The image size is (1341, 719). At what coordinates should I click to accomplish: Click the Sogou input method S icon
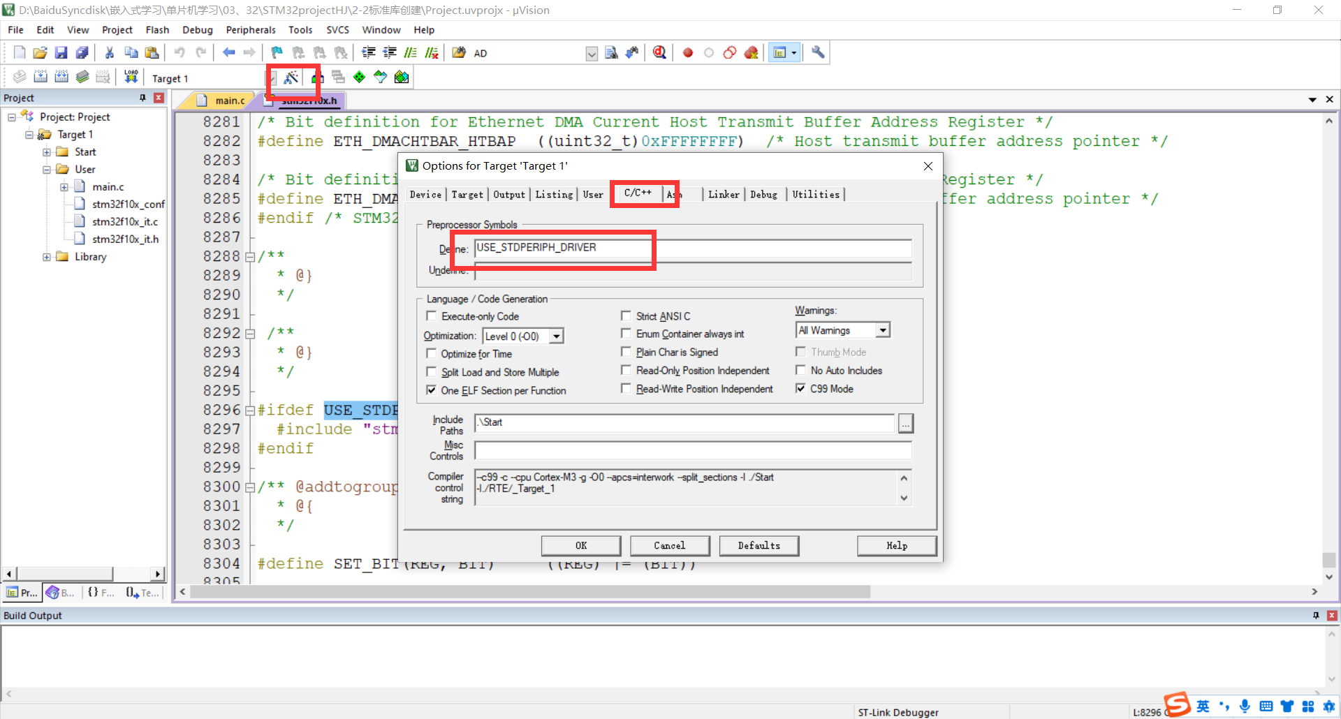pos(1177,704)
